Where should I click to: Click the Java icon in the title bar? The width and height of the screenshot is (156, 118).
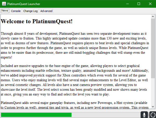[x=3, y=4]
